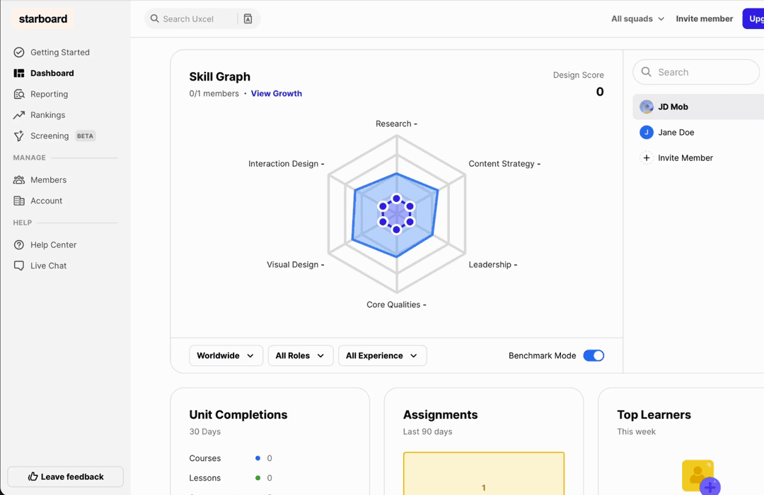Screen dimensions: 764x495
Task: Click the Top Learners add-person illustration
Action: (x=700, y=477)
